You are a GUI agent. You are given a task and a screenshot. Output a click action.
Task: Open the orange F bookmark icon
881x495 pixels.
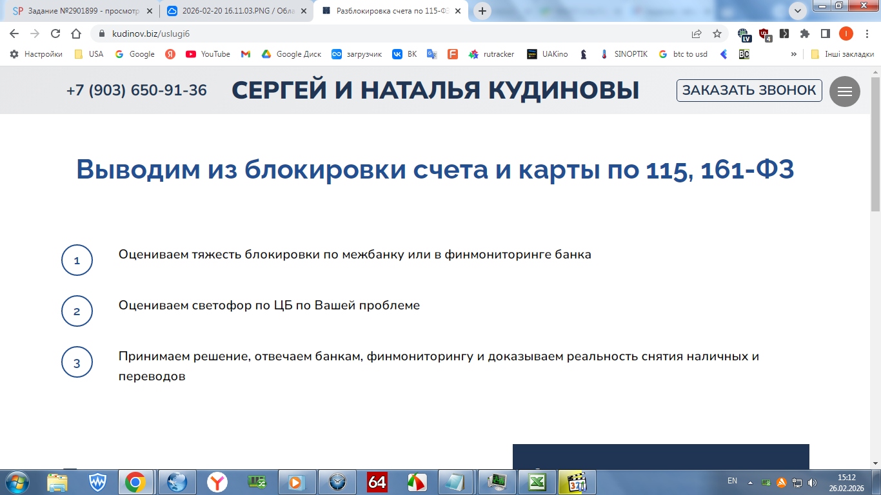pyautogui.click(x=453, y=54)
